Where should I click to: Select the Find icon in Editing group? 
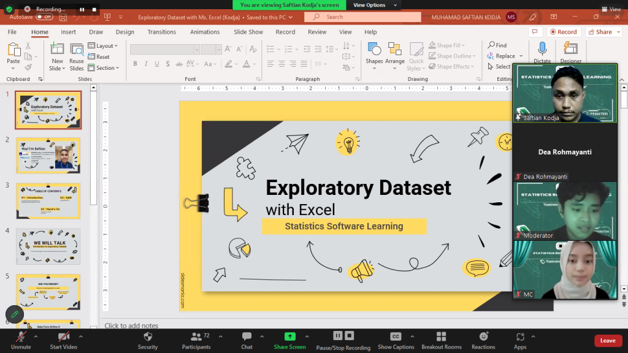[x=492, y=45]
